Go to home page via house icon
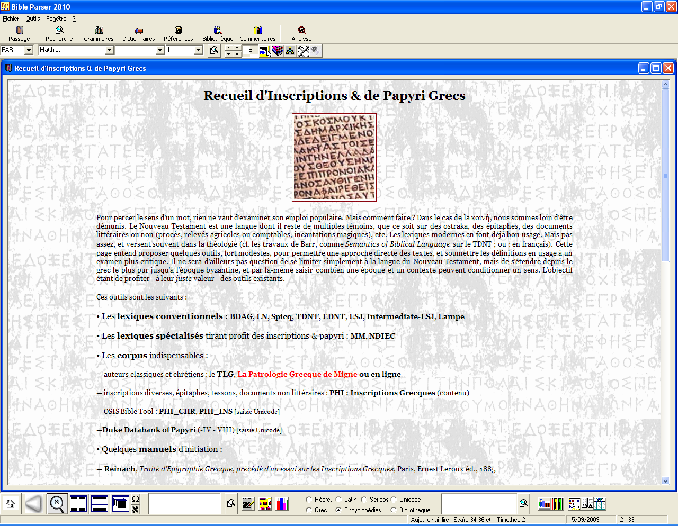 click(10, 504)
